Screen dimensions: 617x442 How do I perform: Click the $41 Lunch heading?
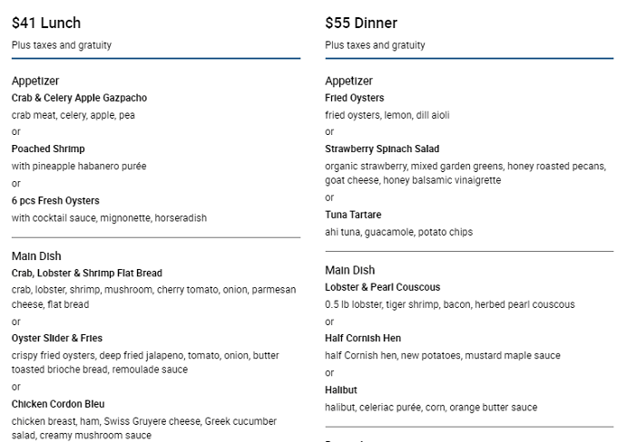(46, 23)
